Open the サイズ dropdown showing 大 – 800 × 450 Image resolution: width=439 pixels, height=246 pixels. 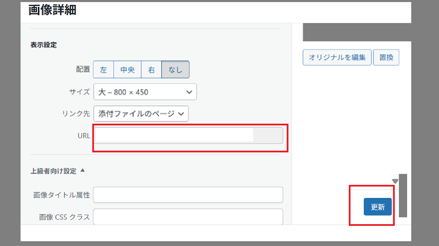click(x=145, y=92)
